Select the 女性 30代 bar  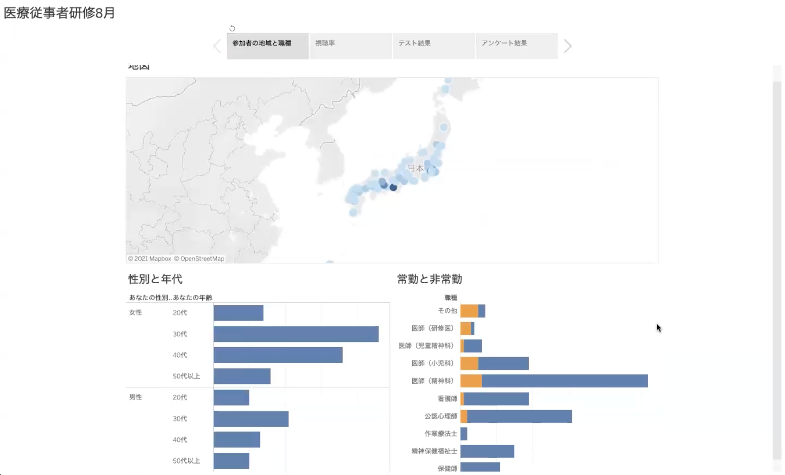click(x=296, y=334)
